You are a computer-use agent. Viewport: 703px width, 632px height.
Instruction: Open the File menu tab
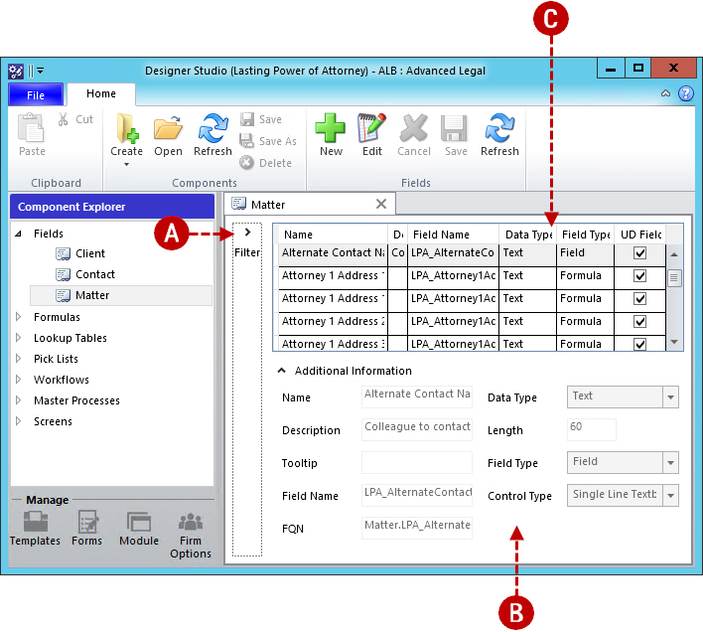click(36, 95)
